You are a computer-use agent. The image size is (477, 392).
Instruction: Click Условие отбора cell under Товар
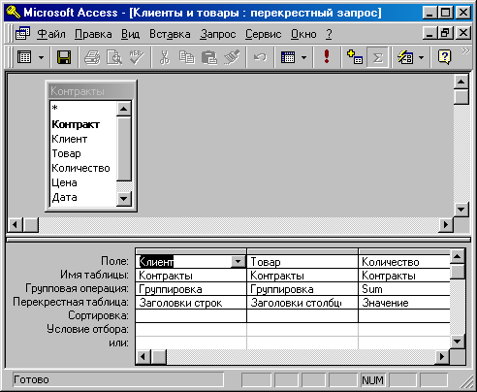tap(302, 330)
